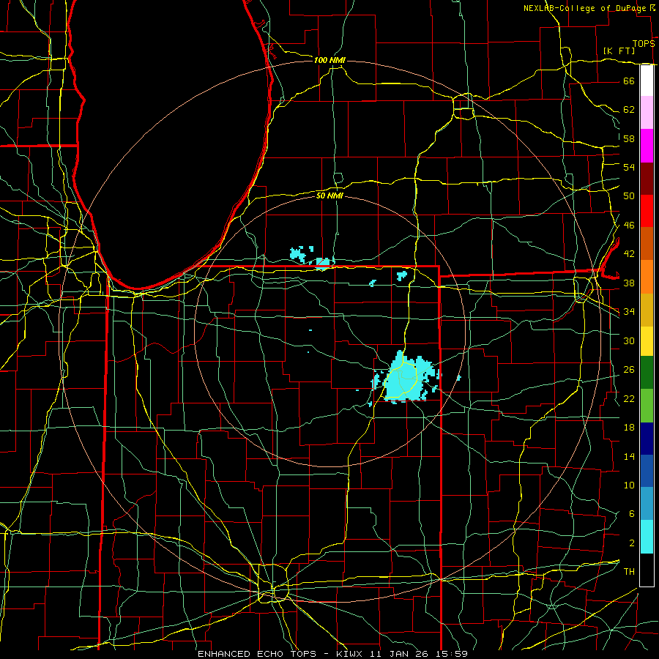This screenshot has height=659, width=659.
Task: Click the "14" legend value
Action: tap(629, 456)
